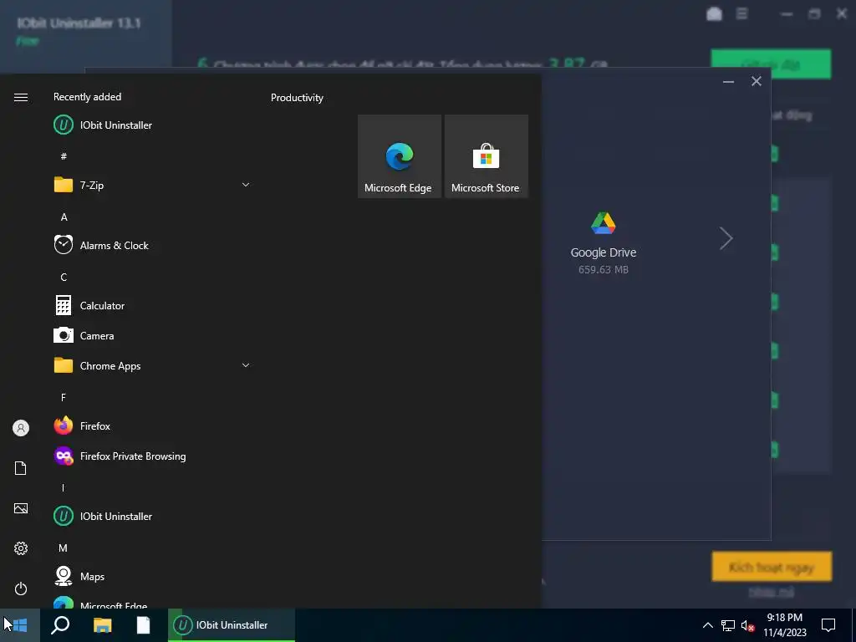Screen dimensions: 856x642
Task: Open IObit toolbox briefcase icon
Action: (x=714, y=13)
